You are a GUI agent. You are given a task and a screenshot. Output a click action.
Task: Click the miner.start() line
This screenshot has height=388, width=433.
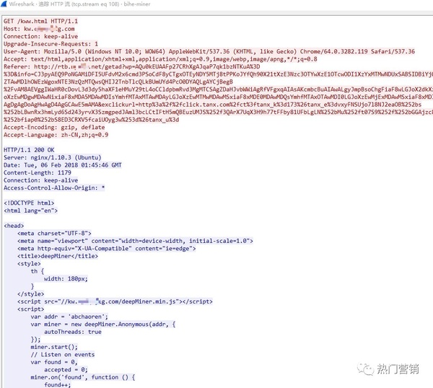point(54,347)
